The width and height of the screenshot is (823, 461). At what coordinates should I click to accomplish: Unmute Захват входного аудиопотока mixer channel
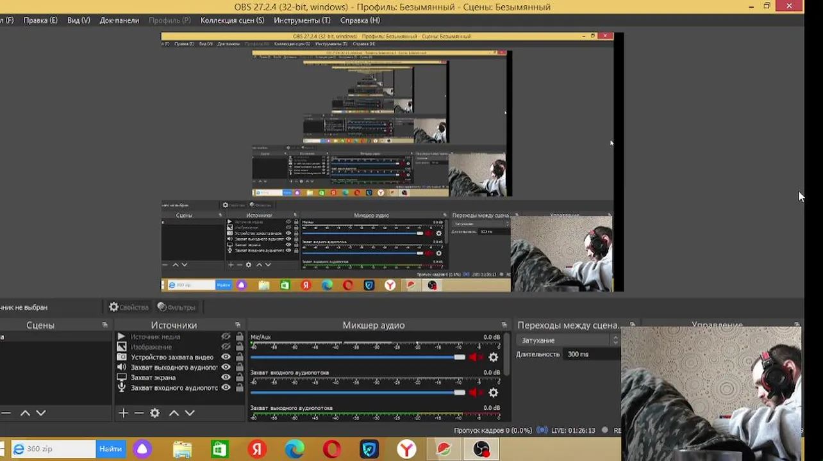pyautogui.click(x=476, y=392)
